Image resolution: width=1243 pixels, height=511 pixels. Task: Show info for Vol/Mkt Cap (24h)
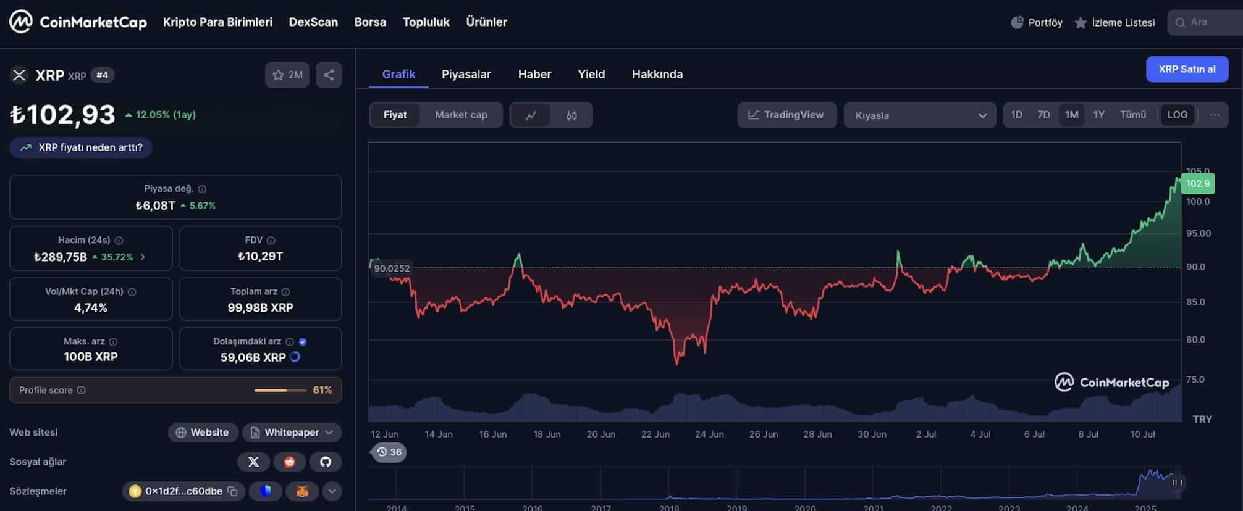(132, 292)
